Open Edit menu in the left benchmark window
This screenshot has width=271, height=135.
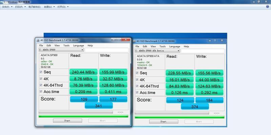pos(49,46)
